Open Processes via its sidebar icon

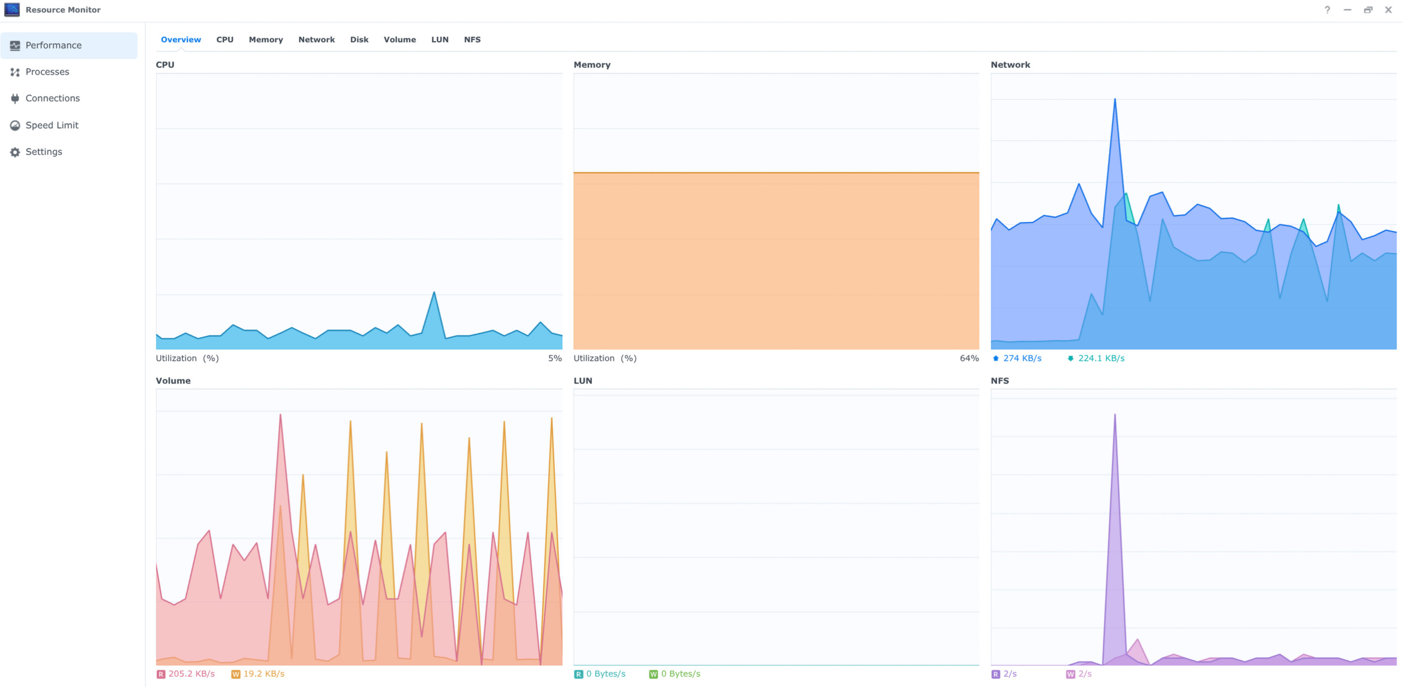pos(15,72)
